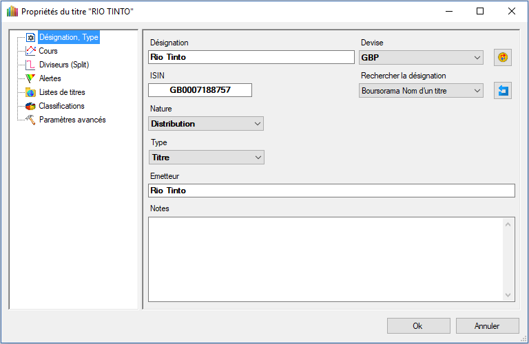Click the Alertes icon in sidebar
This screenshot has height=344, width=529.
(30, 78)
